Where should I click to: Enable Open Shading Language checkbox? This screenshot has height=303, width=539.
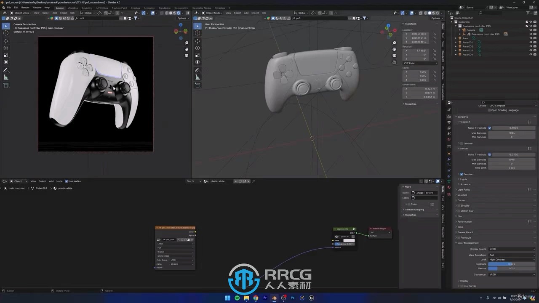(489, 110)
